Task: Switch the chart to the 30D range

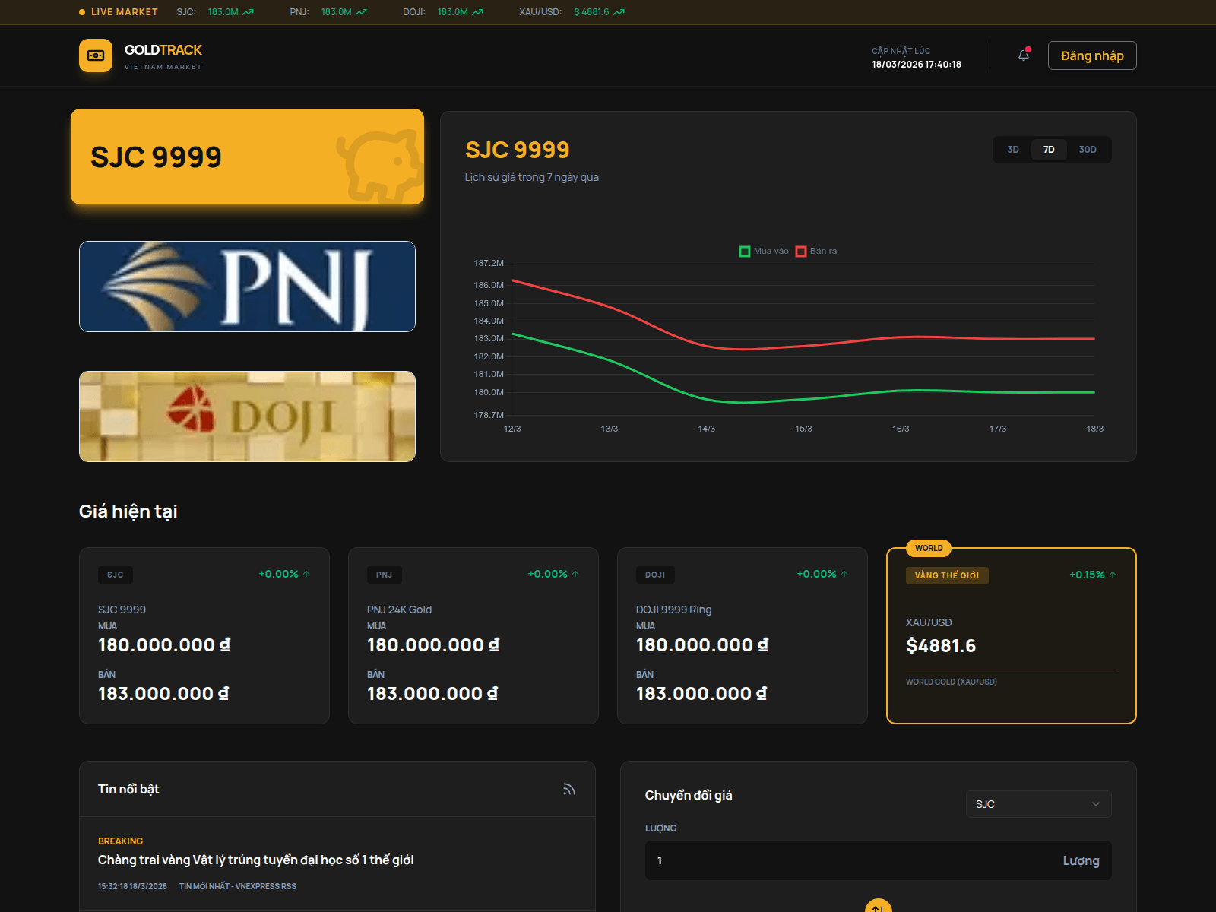Action: click(x=1088, y=150)
